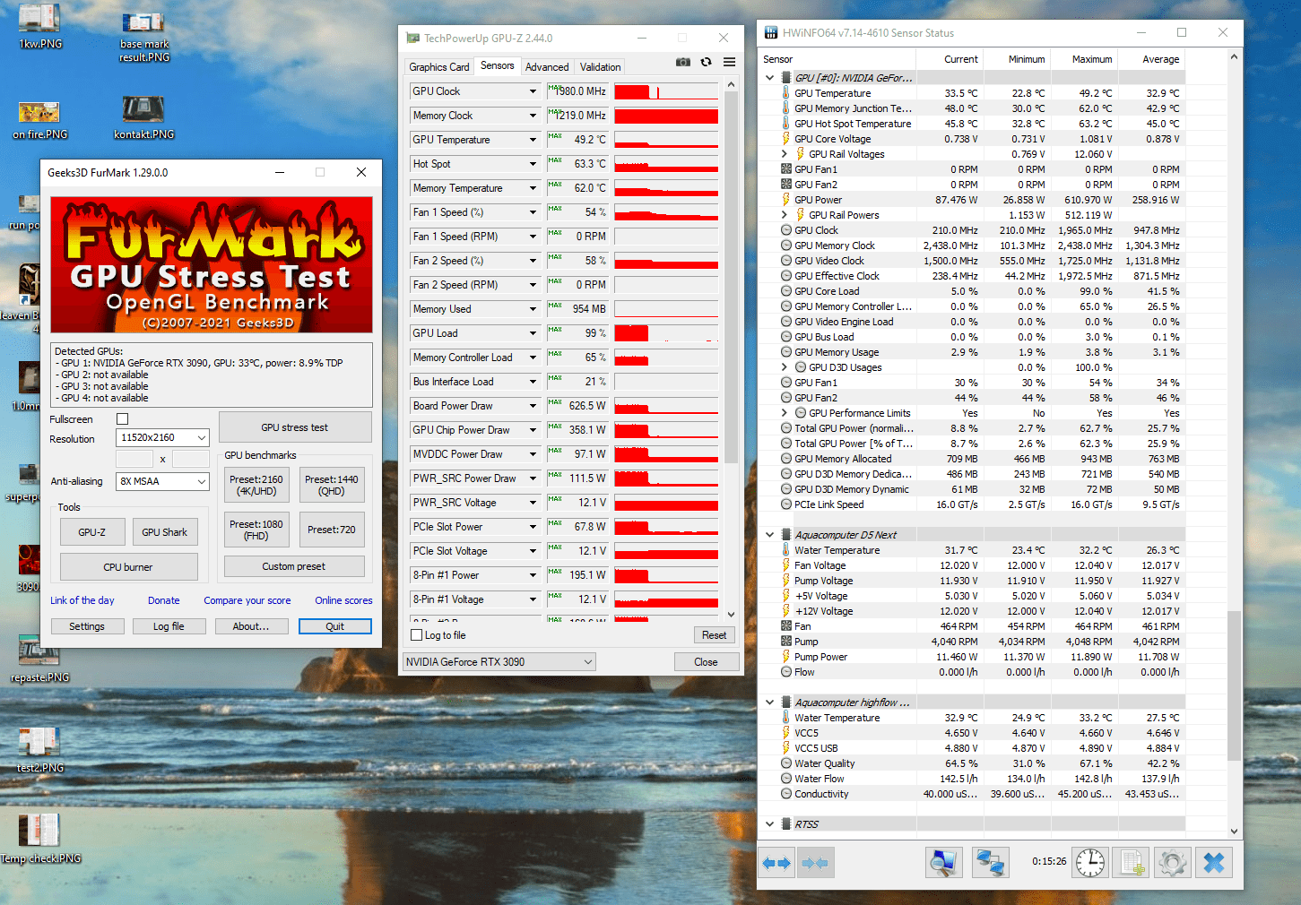Viewport: 1301px width, 905px height.
Task: Open FurMark Resolution dropdown
Action: [163, 437]
